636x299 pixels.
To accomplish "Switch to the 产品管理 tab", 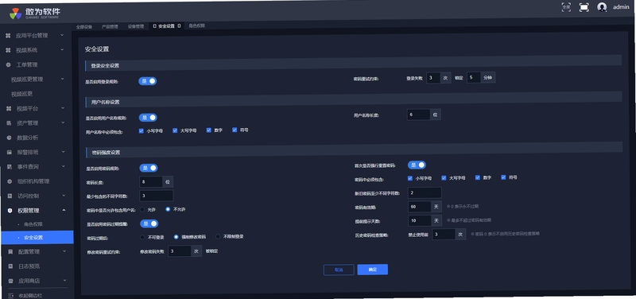I will point(110,26).
